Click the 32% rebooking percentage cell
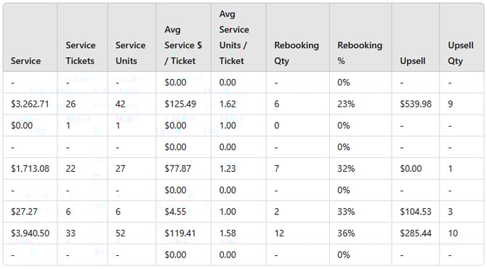 [346, 169]
